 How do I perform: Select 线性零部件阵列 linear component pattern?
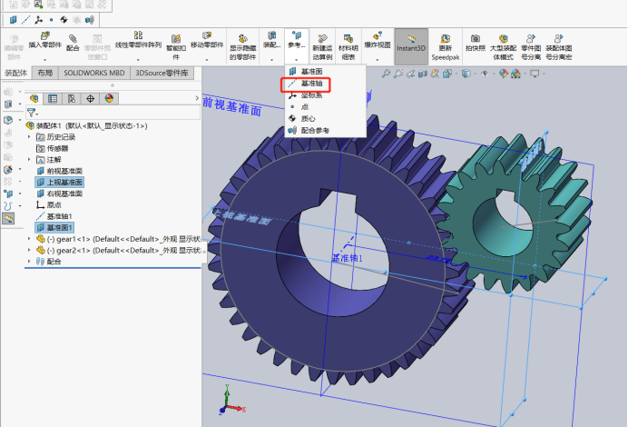tap(138, 40)
